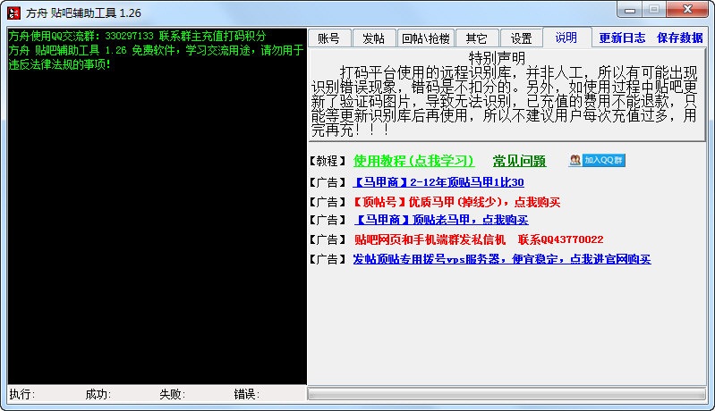
Task: Select the 说明 tab
Action: (566, 38)
